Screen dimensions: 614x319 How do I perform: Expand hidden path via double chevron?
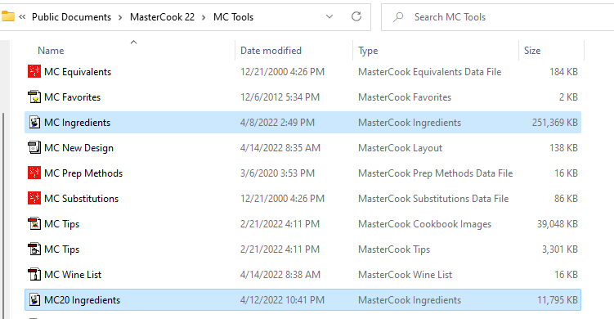click(x=22, y=17)
